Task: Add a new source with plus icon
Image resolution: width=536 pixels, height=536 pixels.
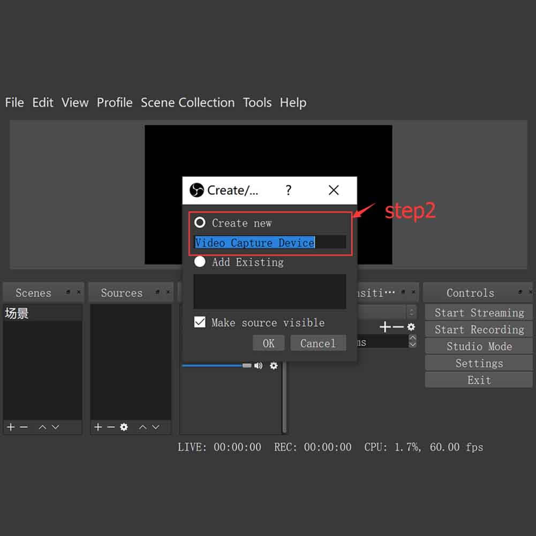Action: click(97, 427)
